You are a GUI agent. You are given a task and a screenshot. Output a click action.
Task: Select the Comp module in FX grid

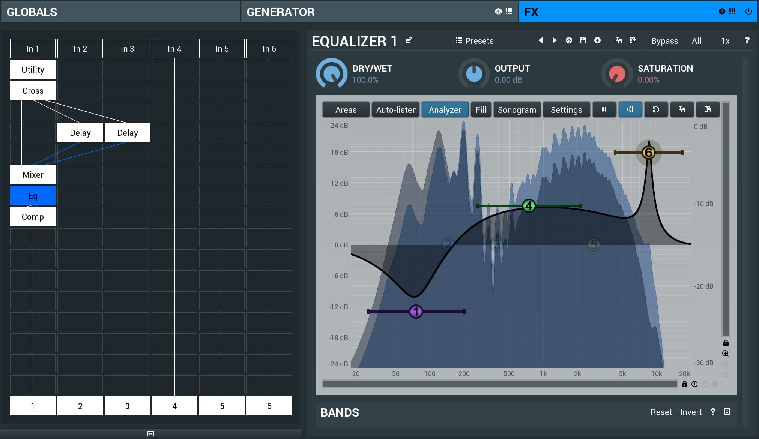coord(33,217)
